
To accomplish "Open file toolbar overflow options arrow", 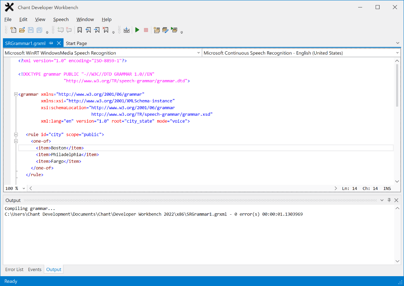I will click(47, 32).
